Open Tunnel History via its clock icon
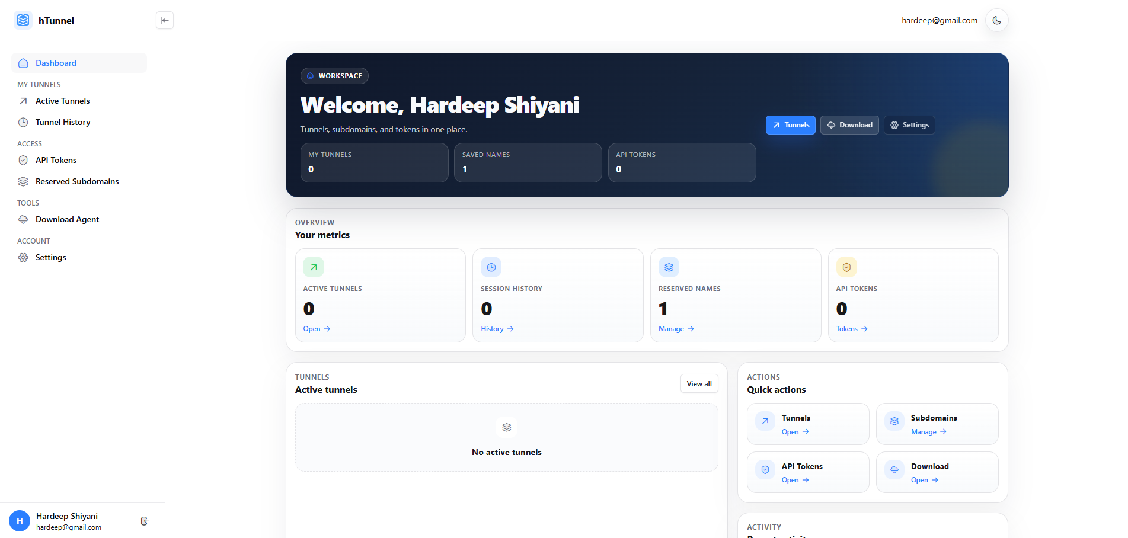Viewport: 1128px width, 538px height. coord(23,122)
